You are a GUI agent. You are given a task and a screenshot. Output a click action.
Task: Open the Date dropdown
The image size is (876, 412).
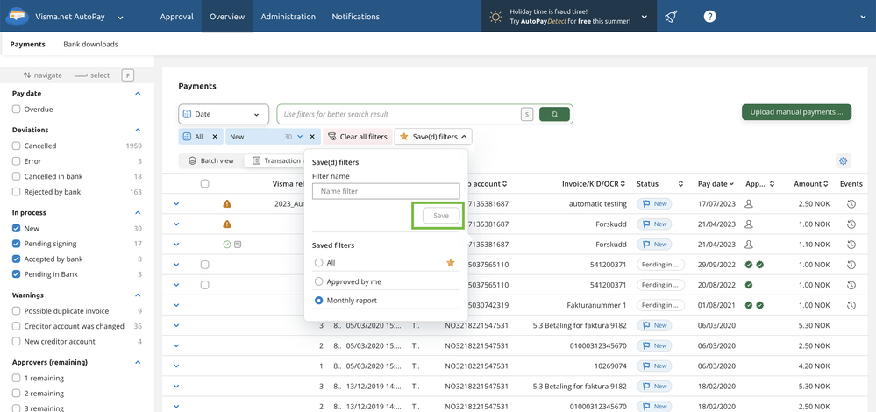224,114
